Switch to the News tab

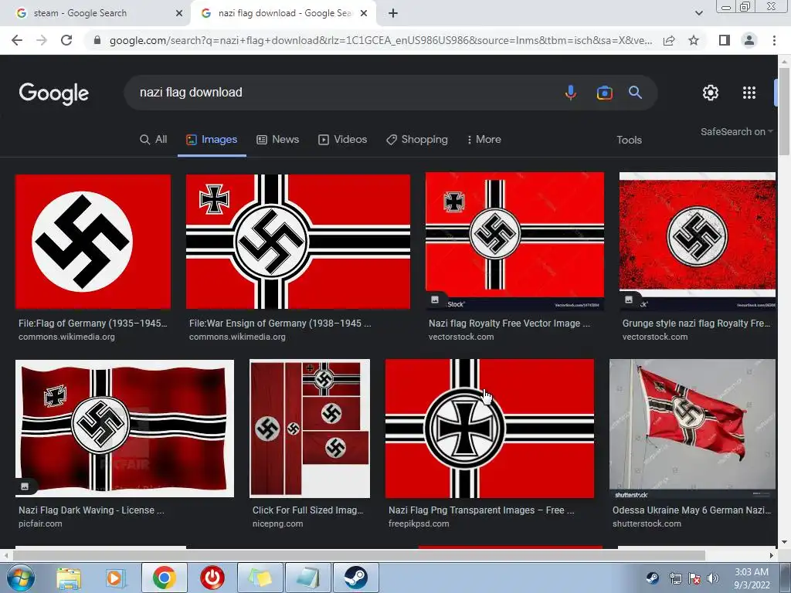click(x=278, y=140)
